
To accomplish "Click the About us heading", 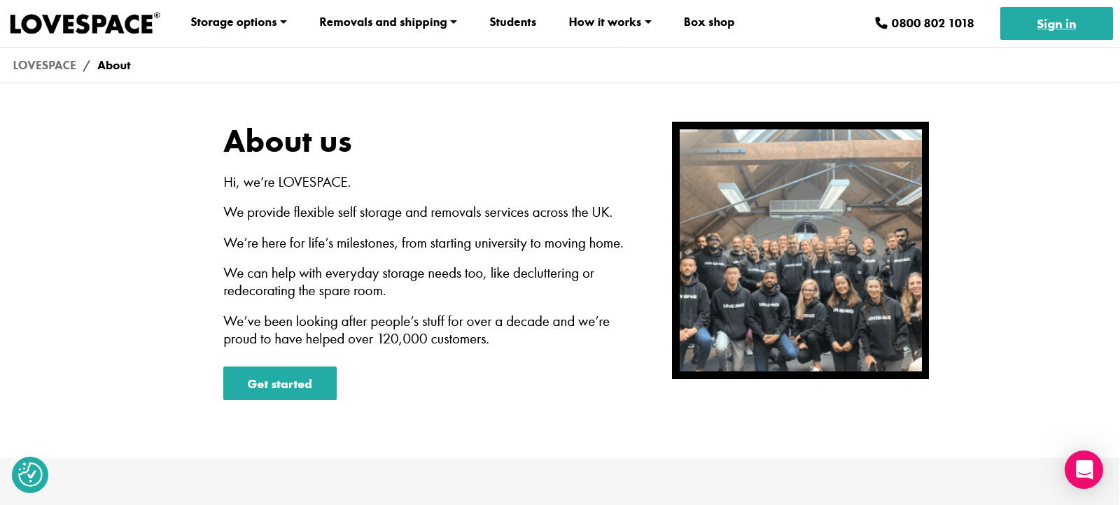I will pos(288,141).
